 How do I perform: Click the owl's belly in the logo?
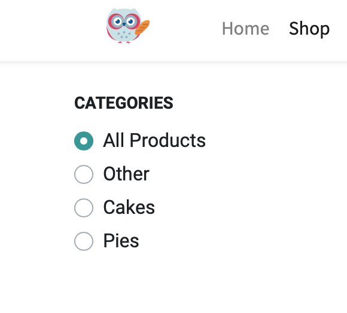coord(123,35)
